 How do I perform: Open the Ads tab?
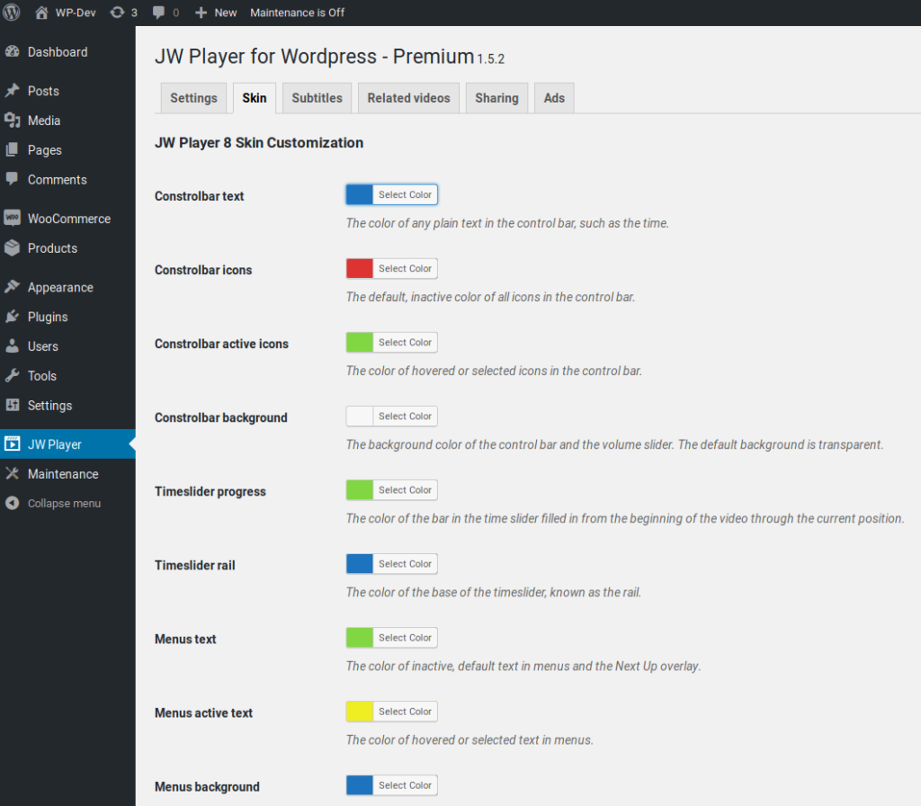[554, 98]
